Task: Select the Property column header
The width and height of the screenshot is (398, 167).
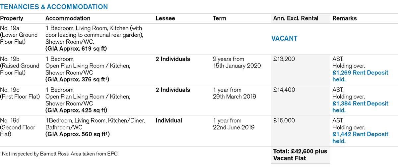Action: 12,19
